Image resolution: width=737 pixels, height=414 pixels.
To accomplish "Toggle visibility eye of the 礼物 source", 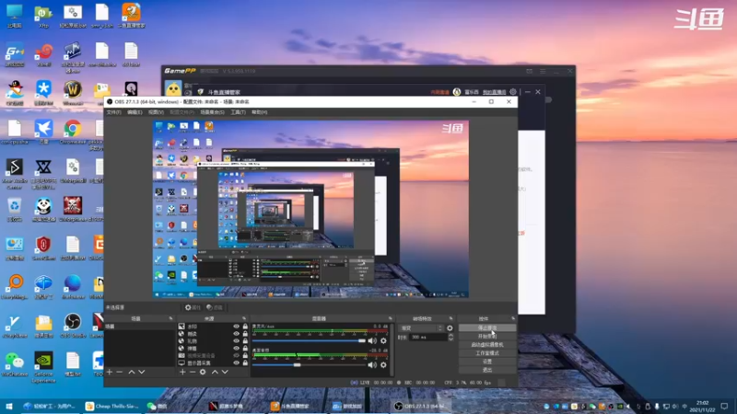I will (236, 340).
